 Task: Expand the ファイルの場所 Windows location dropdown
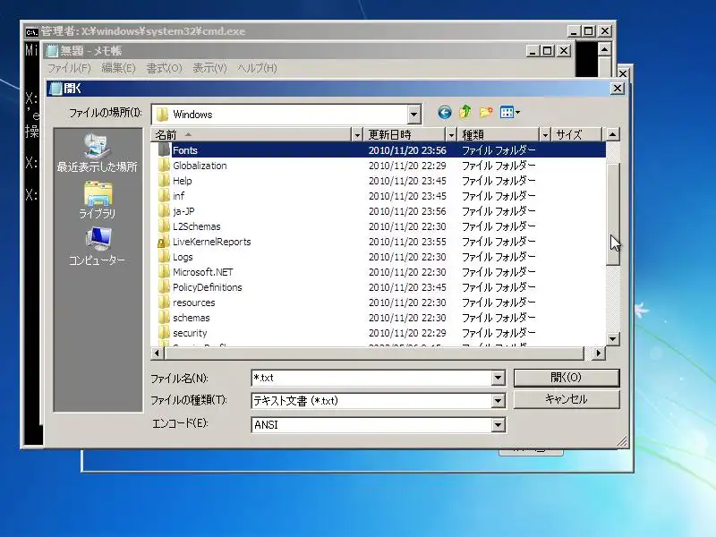point(413,115)
